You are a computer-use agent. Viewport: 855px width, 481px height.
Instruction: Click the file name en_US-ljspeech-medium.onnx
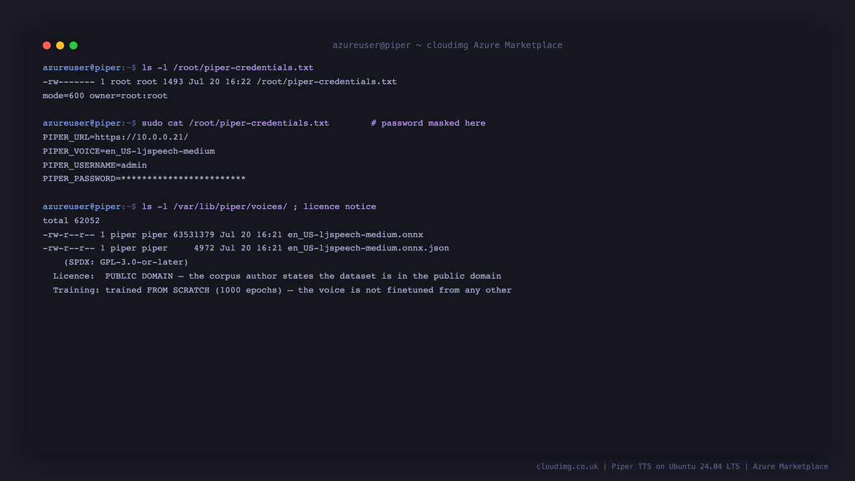[355, 234]
